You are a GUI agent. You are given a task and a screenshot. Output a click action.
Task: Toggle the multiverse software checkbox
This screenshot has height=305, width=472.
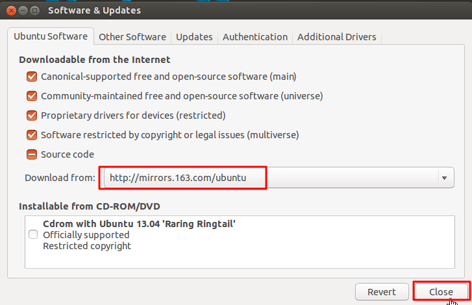click(x=31, y=135)
